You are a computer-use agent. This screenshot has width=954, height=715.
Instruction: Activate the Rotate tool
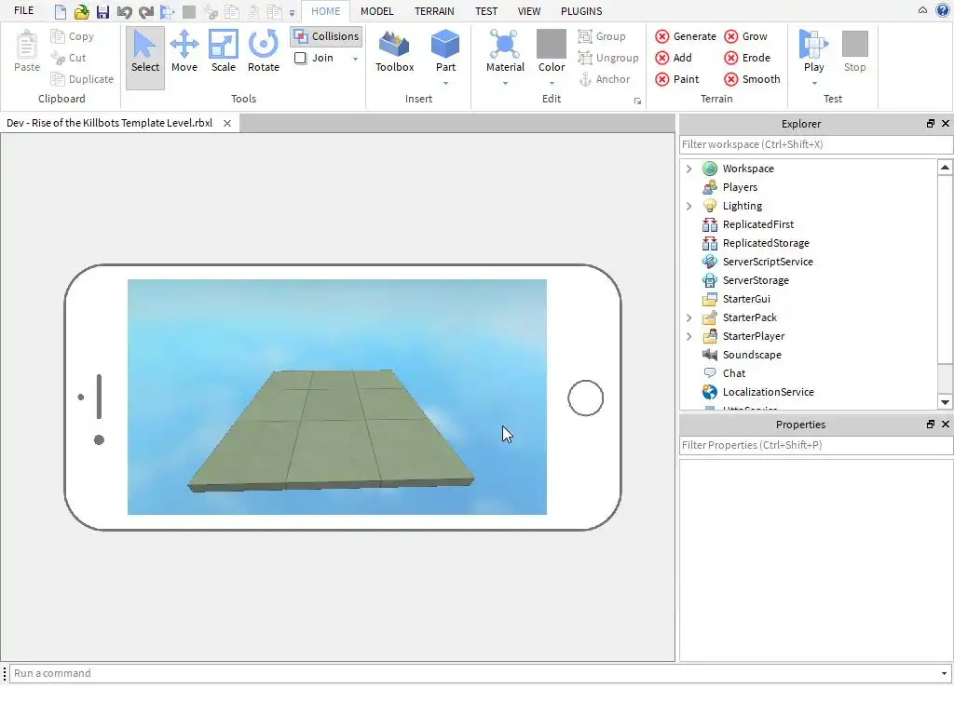pos(263,52)
